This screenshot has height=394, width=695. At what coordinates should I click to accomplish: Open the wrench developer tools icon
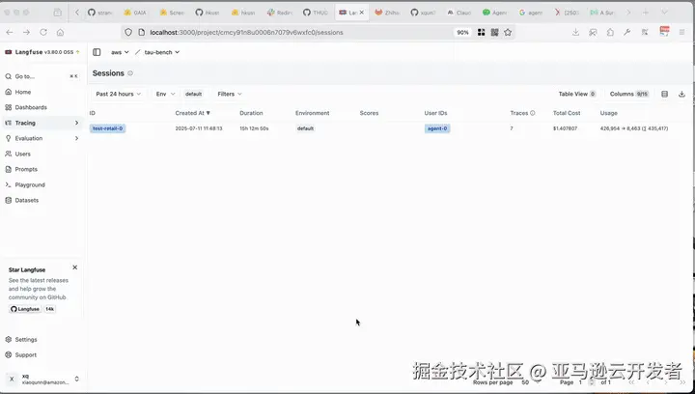(x=627, y=32)
